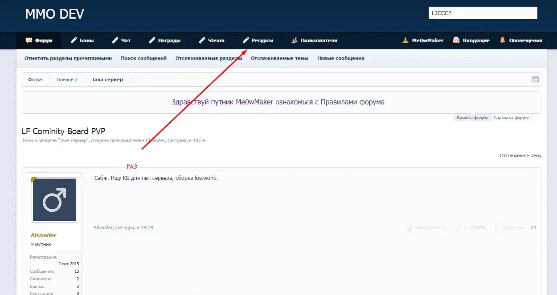Screen dimensions: 557x295
Task: Click + Цитата on post #1
Action: tap(475, 227)
